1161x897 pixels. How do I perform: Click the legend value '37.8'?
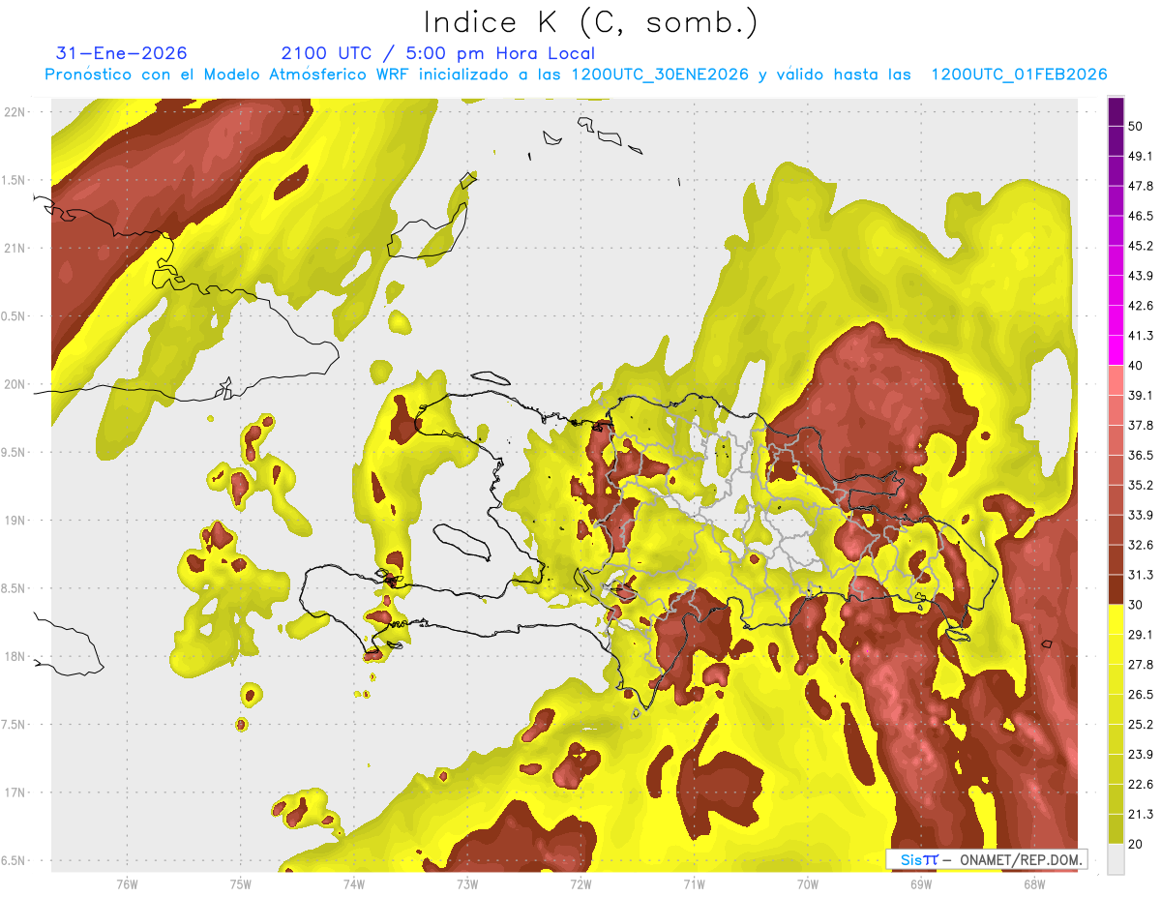(1141, 425)
